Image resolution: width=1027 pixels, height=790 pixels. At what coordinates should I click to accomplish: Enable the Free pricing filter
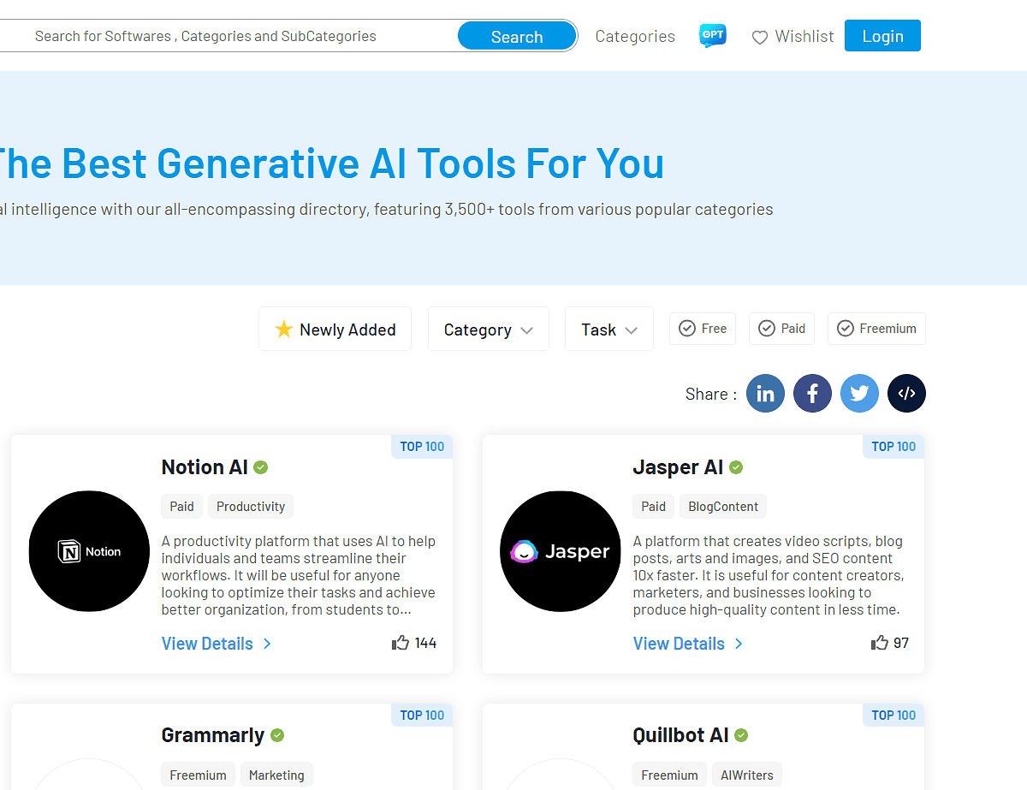[x=702, y=328]
